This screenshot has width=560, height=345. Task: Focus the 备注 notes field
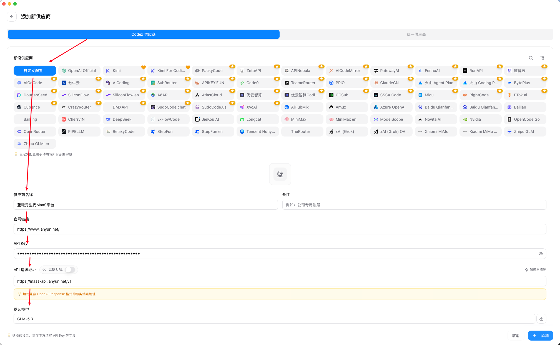point(414,205)
